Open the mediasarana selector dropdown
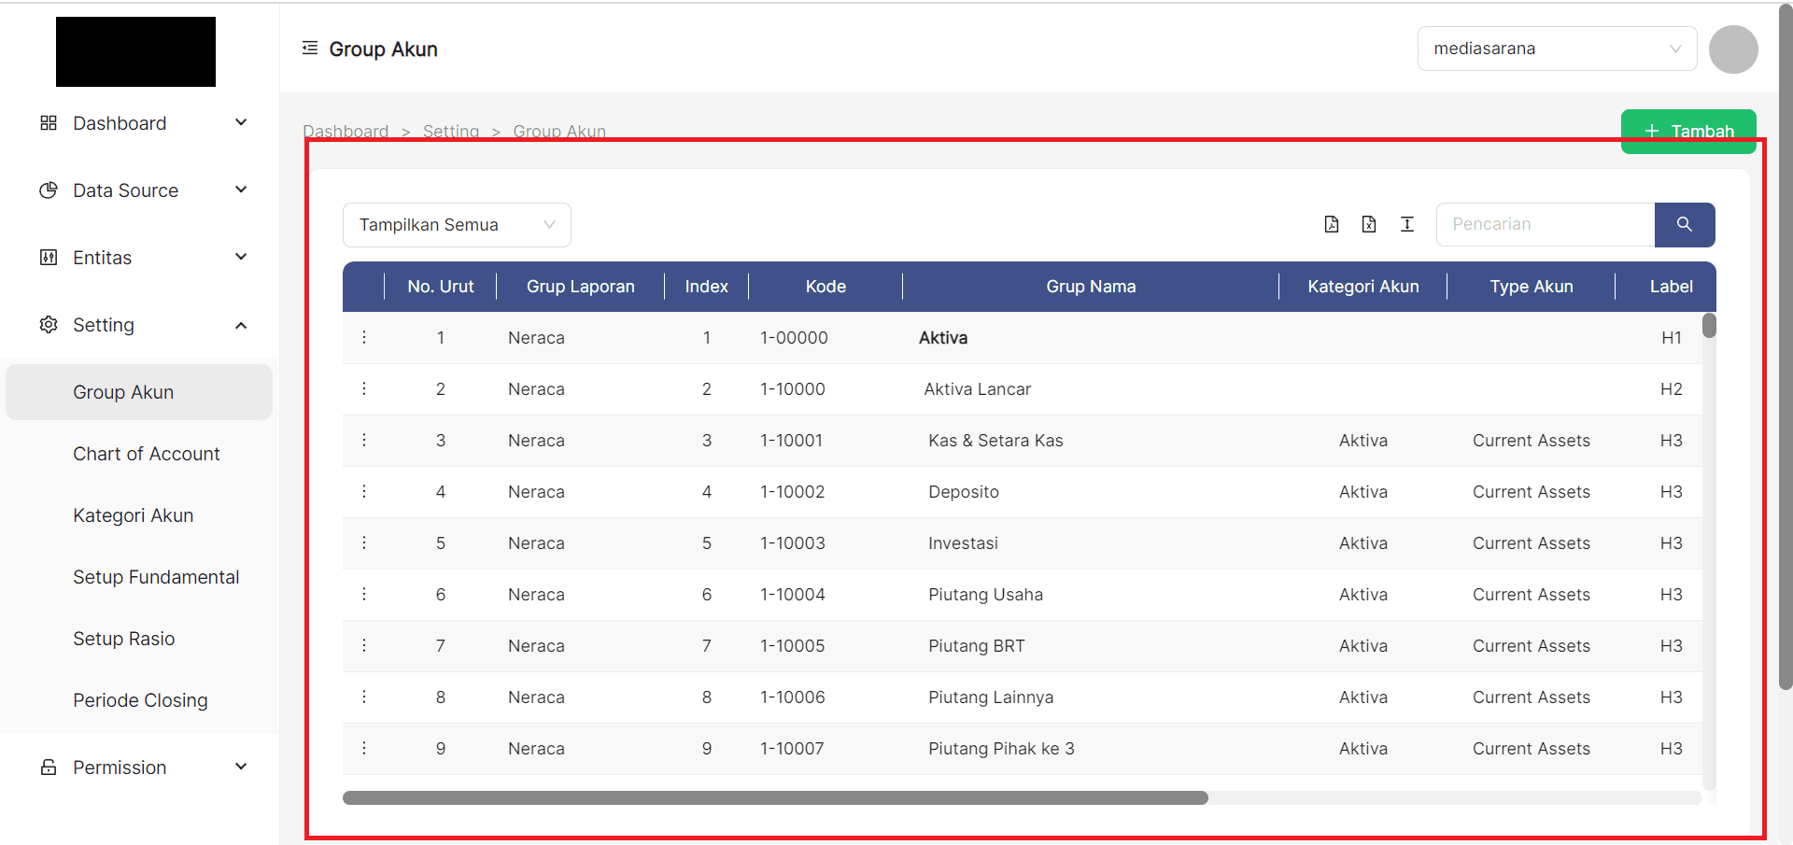This screenshot has width=1793, height=845. point(1557,49)
